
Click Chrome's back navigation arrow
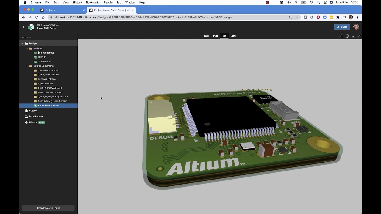[24, 17]
